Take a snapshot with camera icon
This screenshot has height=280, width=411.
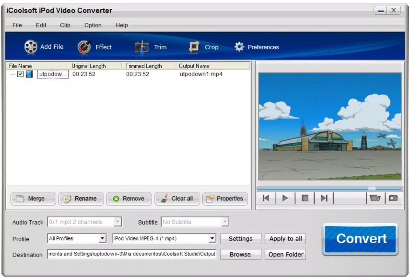click(393, 198)
